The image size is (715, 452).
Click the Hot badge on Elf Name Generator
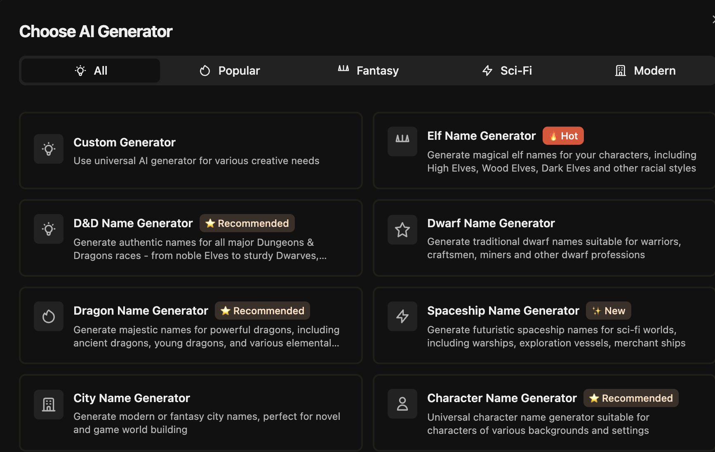563,135
